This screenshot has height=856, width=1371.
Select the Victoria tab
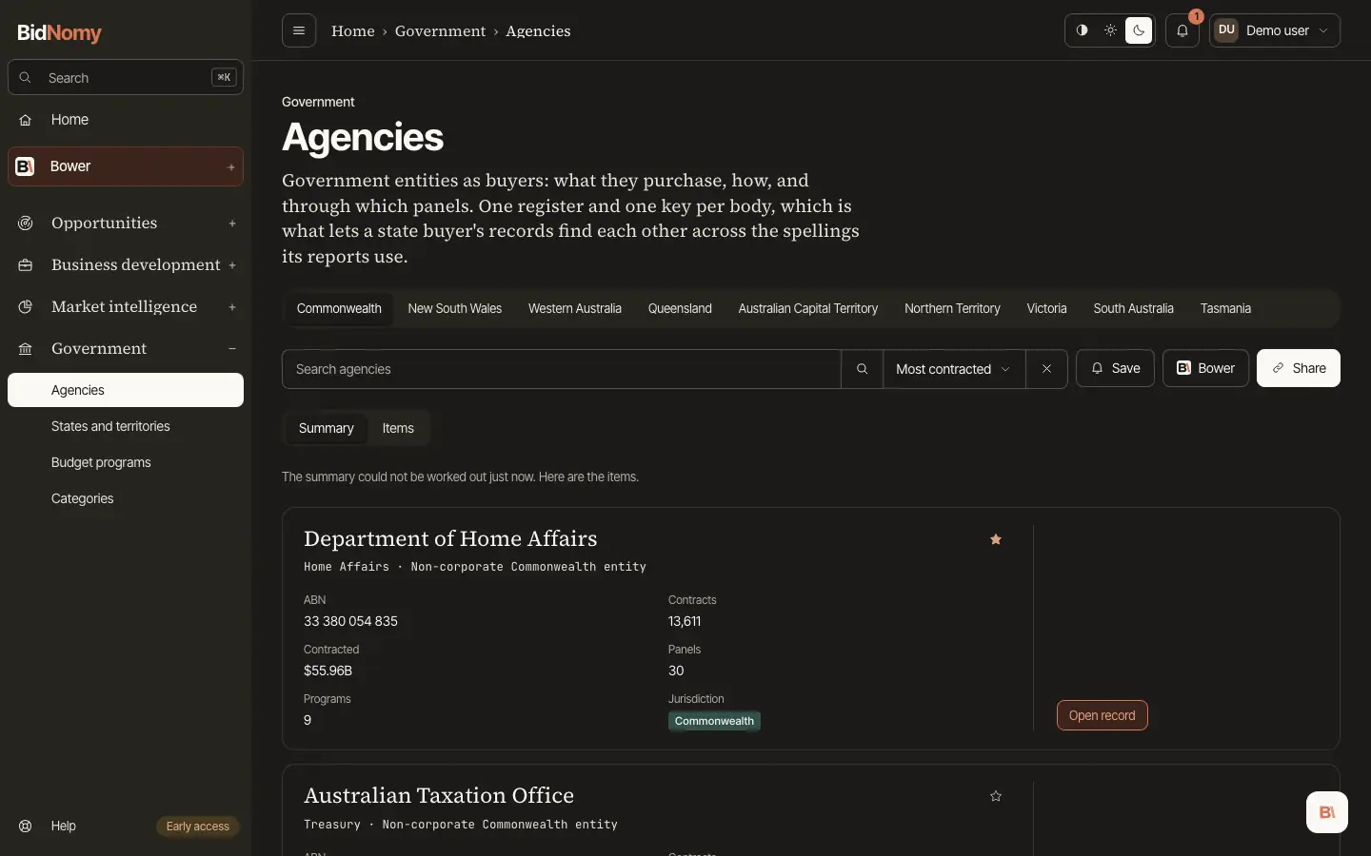point(1046,309)
